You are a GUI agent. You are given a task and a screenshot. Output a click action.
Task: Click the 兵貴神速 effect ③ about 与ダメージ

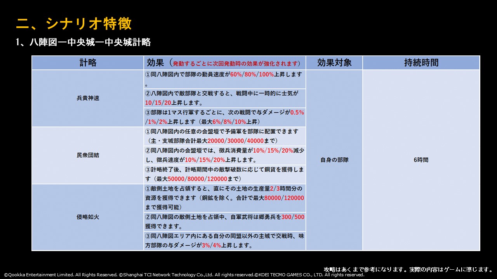tap(225, 117)
